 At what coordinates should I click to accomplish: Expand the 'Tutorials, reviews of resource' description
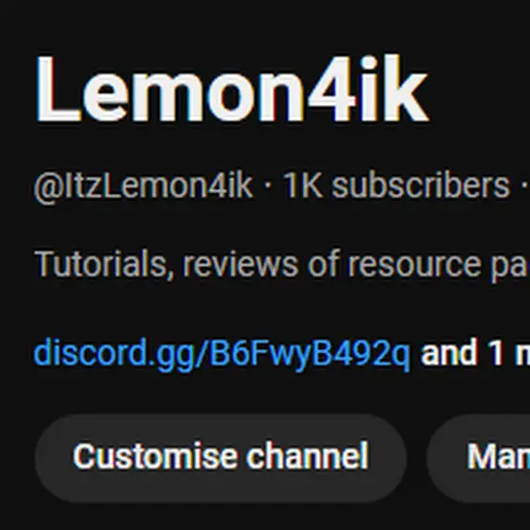[282, 264]
